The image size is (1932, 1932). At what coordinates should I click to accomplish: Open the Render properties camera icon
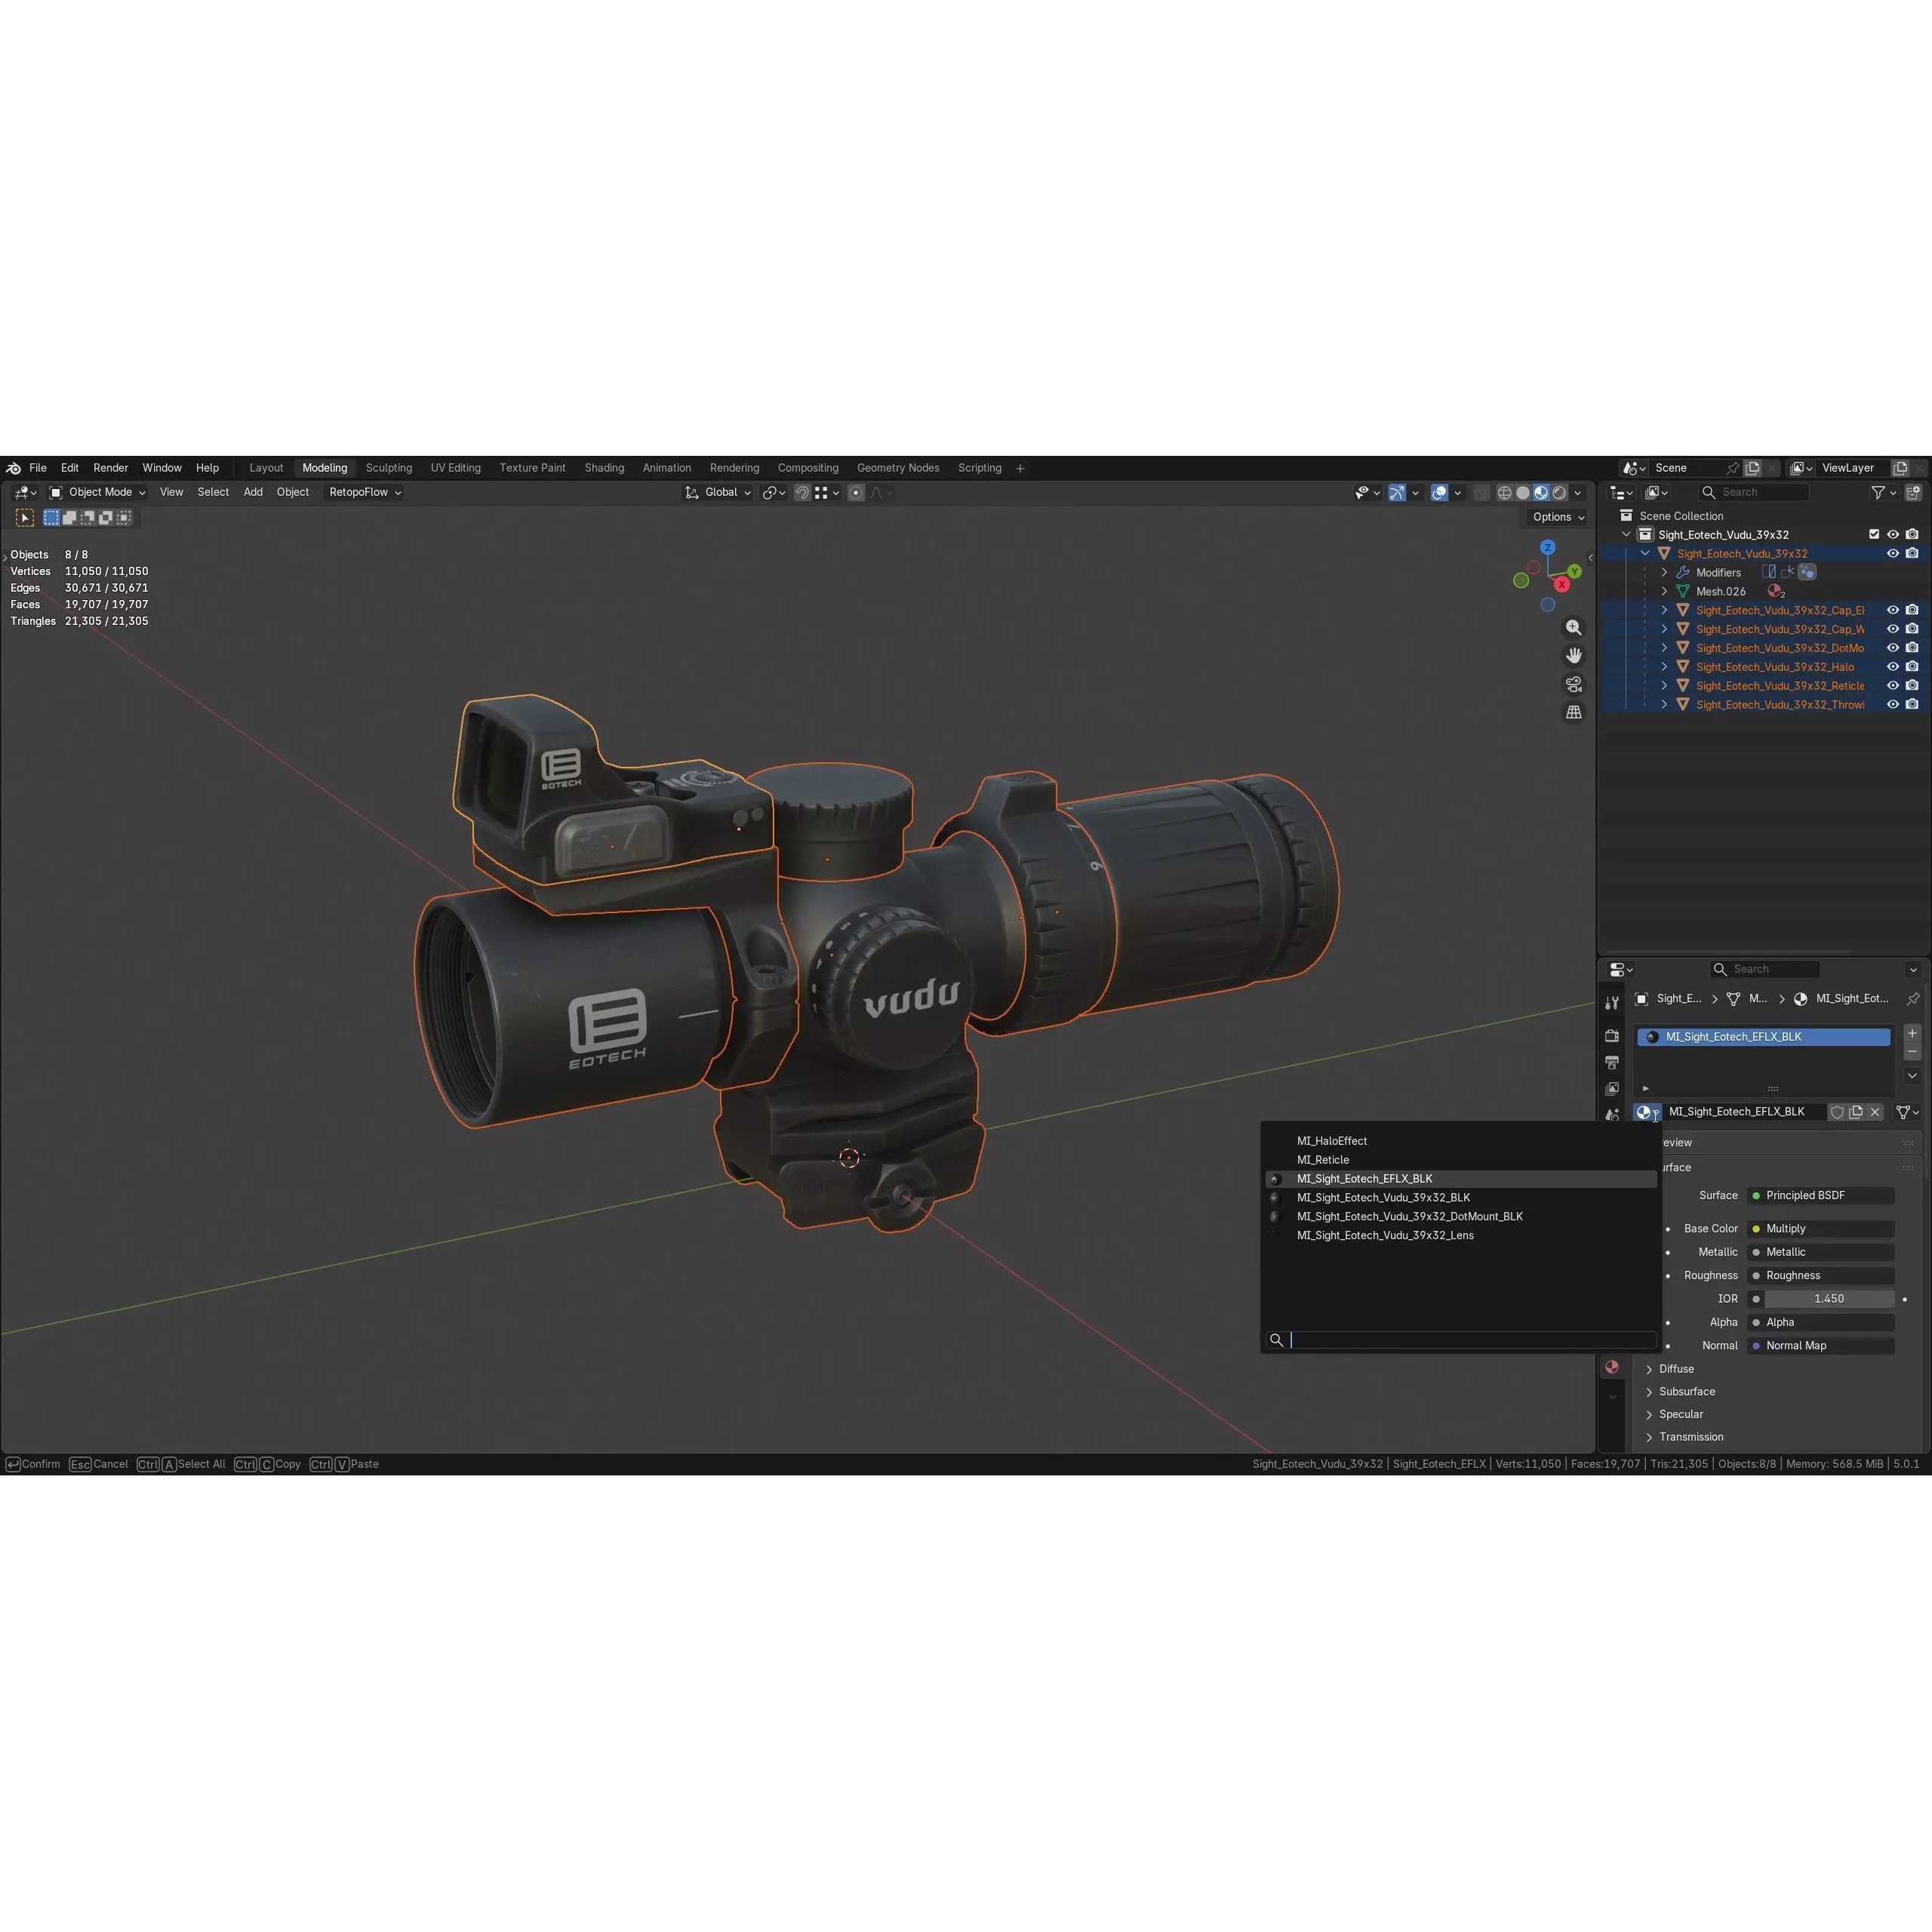(x=1612, y=1037)
